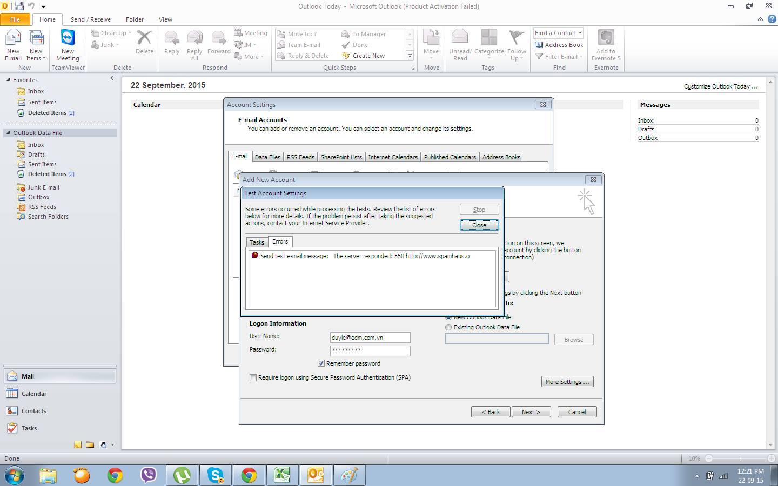Select the Junk E-mail folder
The image size is (778, 486).
click(44, 187)
